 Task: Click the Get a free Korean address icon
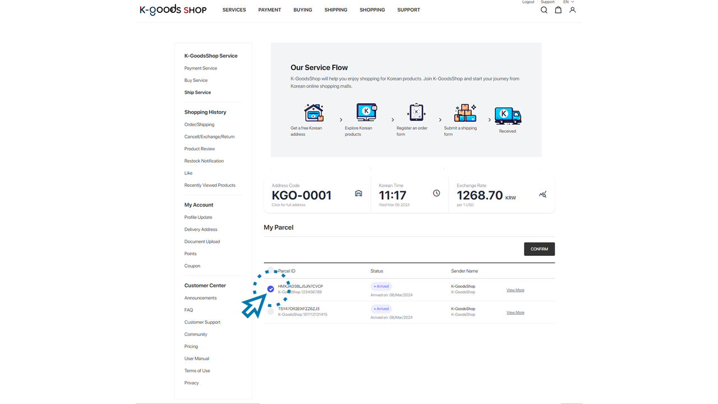click(x=314, y=113)
